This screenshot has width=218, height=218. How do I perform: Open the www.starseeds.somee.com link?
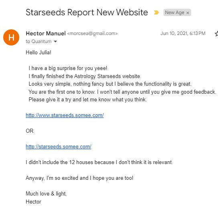point(65,115)
